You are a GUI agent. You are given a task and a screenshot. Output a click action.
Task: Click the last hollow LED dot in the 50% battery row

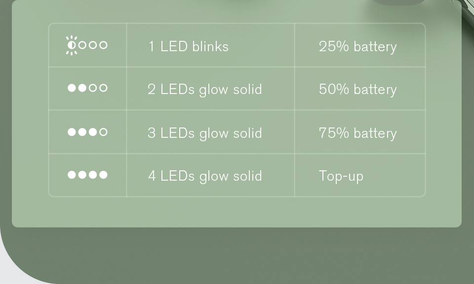click(x=103, y=88)
